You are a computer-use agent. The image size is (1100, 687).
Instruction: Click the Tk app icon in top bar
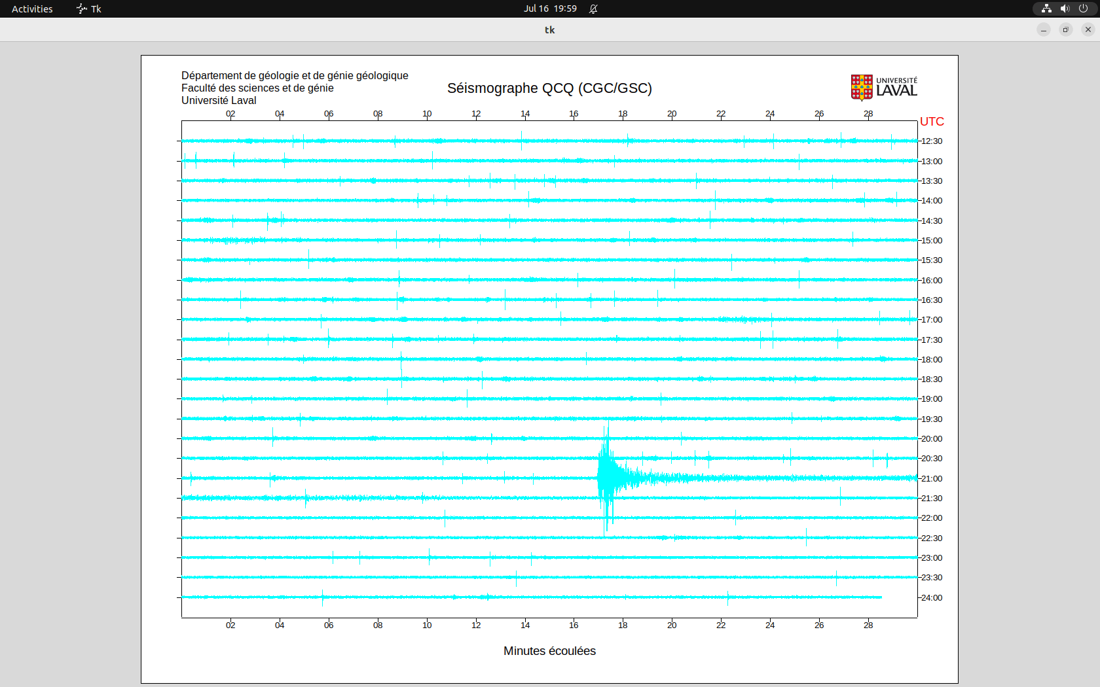[82, 9]
